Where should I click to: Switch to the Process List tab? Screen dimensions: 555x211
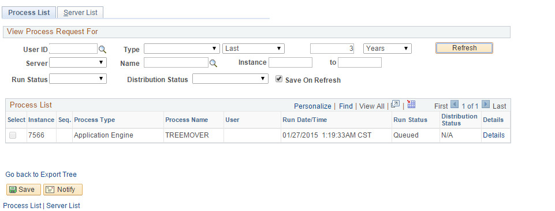(x=29, y=12)
